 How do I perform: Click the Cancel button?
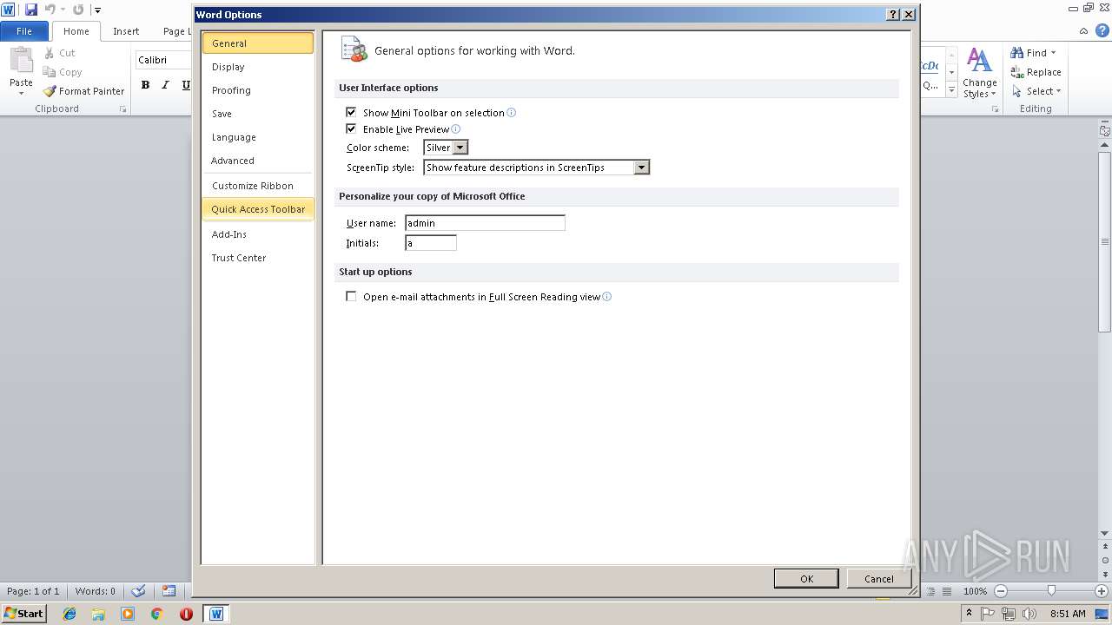(878, 579)
